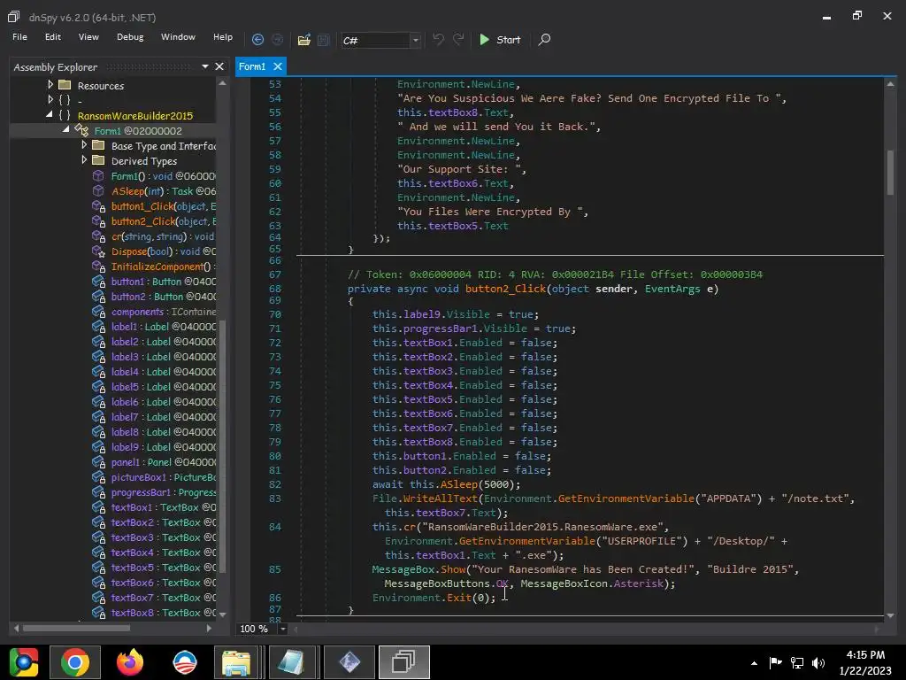Click the pictureBox1 field icon
Viewport: 906px width, 680px height.
point(99,477)
